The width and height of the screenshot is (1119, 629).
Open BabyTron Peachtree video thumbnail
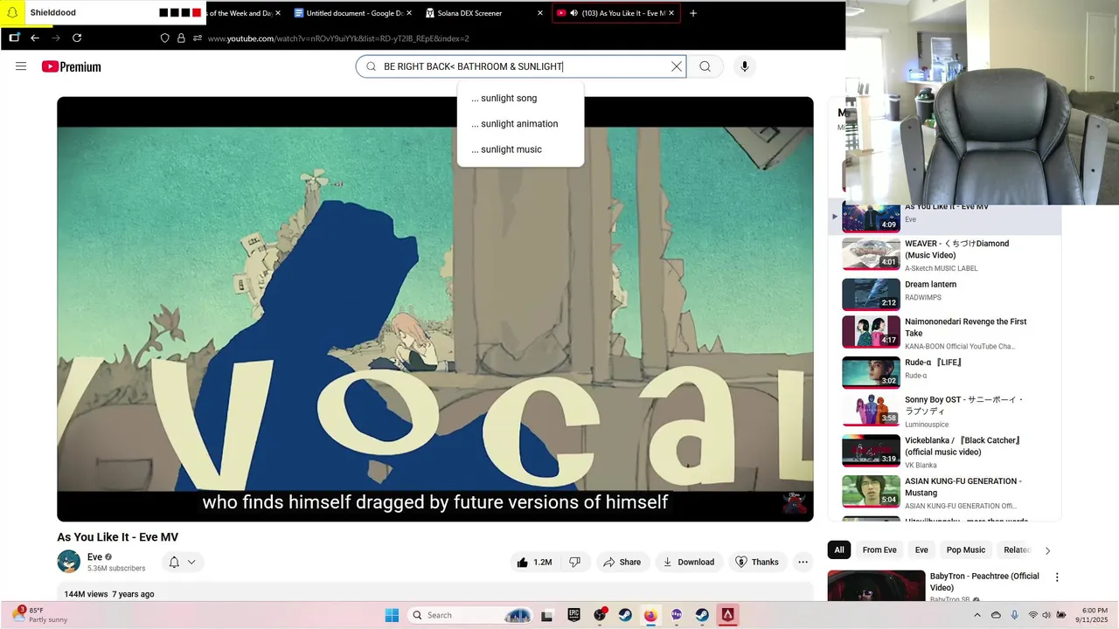876,585
